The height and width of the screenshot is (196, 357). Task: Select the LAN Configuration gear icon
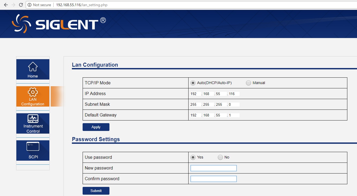33,92
